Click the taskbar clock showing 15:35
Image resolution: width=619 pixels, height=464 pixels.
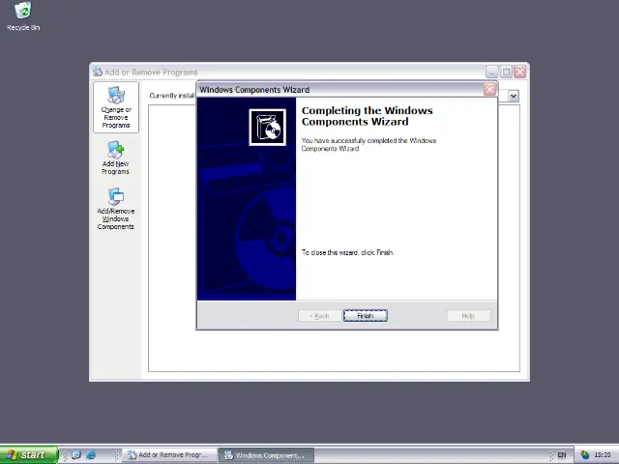(x=603, y=455)
